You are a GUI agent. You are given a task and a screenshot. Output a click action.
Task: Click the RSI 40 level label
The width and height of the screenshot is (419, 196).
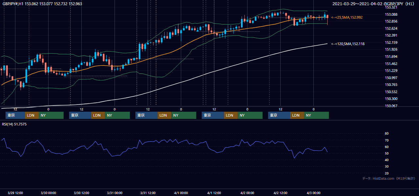(x=387, y=160)
